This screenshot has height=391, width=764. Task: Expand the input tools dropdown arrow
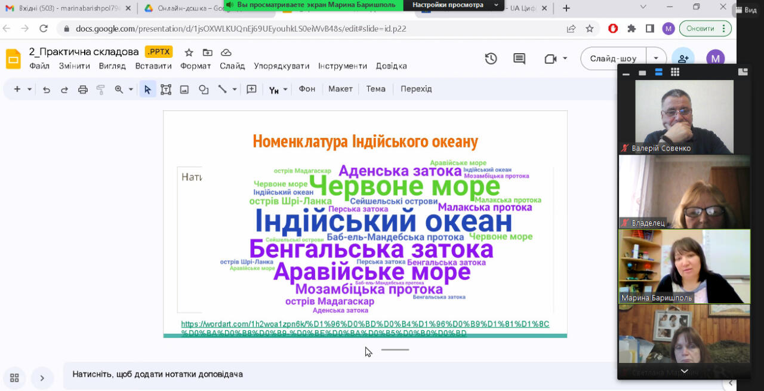tap(285, 90)
